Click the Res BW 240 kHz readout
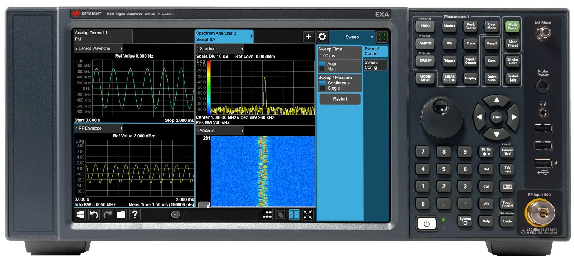This screenshot has width=574, height=256. (x=213, y=123)
